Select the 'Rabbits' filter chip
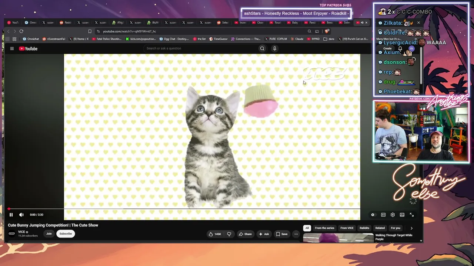Viewport: 474px width, 266px height. click(364, 228)
